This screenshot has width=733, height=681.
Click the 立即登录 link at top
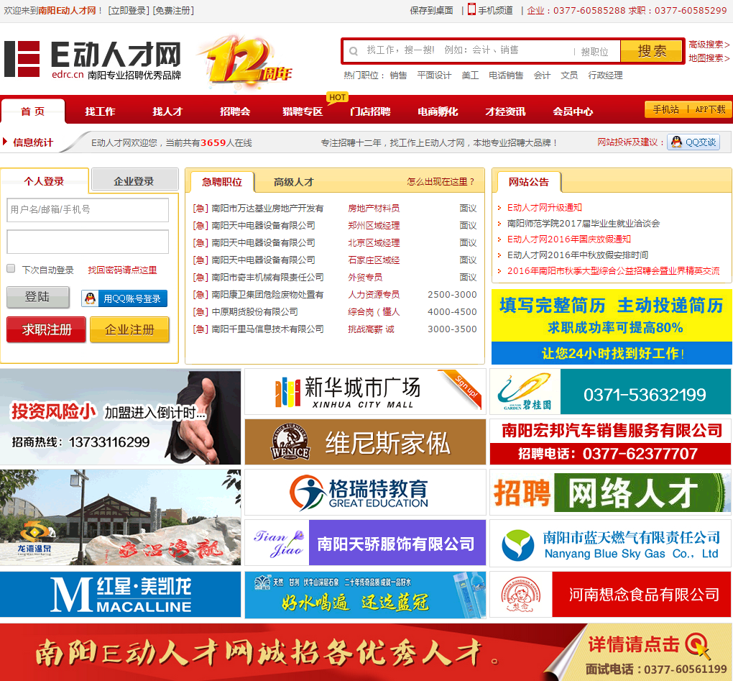point(129,10)
